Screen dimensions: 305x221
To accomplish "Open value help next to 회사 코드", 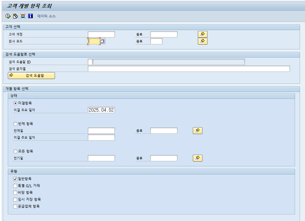I will pos(102,41).
